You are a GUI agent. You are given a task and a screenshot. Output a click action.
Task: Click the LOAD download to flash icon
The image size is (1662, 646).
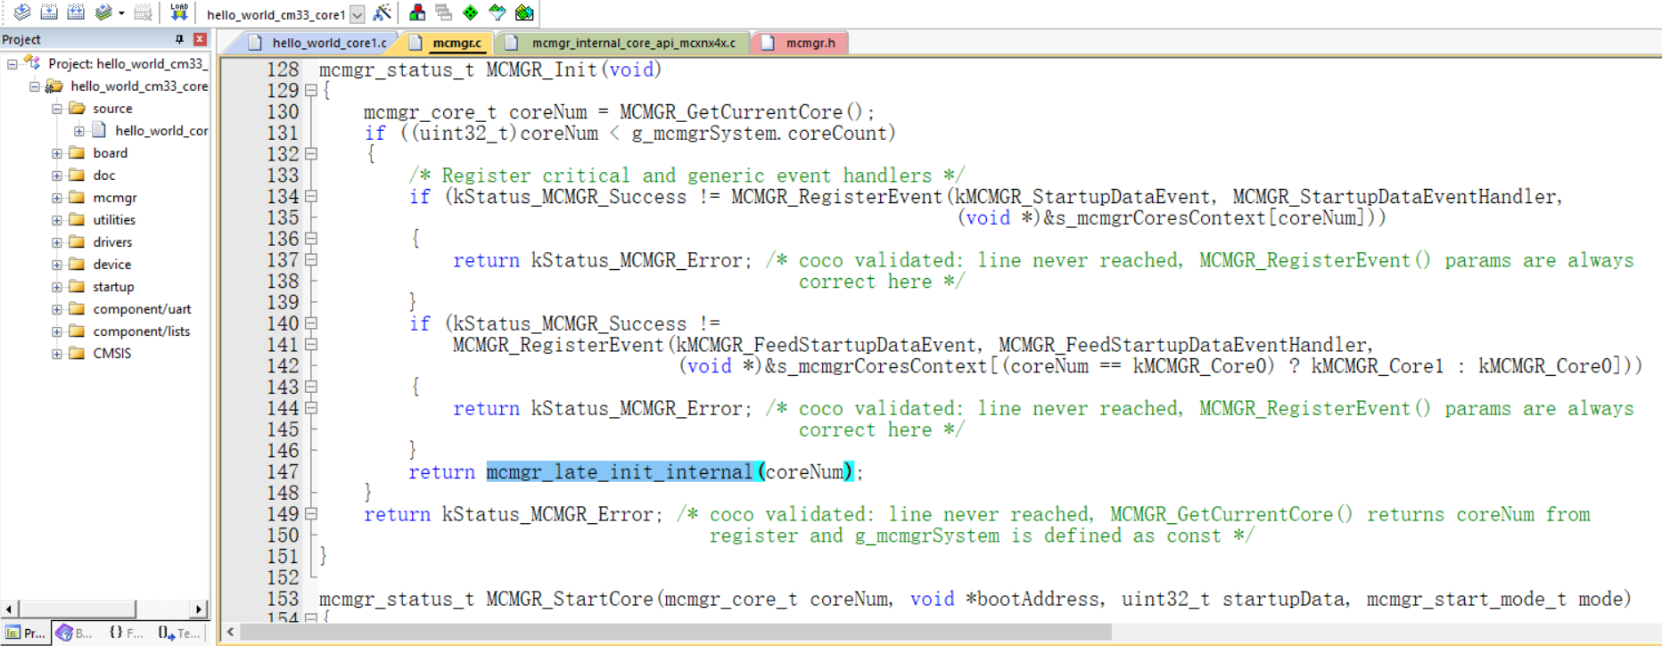pos(179,12)
